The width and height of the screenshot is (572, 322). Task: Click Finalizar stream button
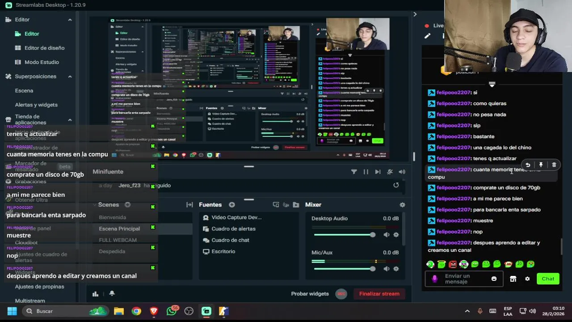[379, 294]
